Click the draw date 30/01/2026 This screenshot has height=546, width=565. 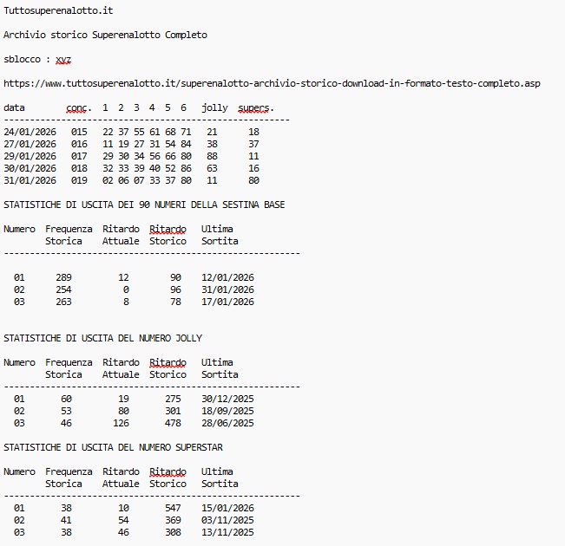pyautogui.click(x=30, y=168)
